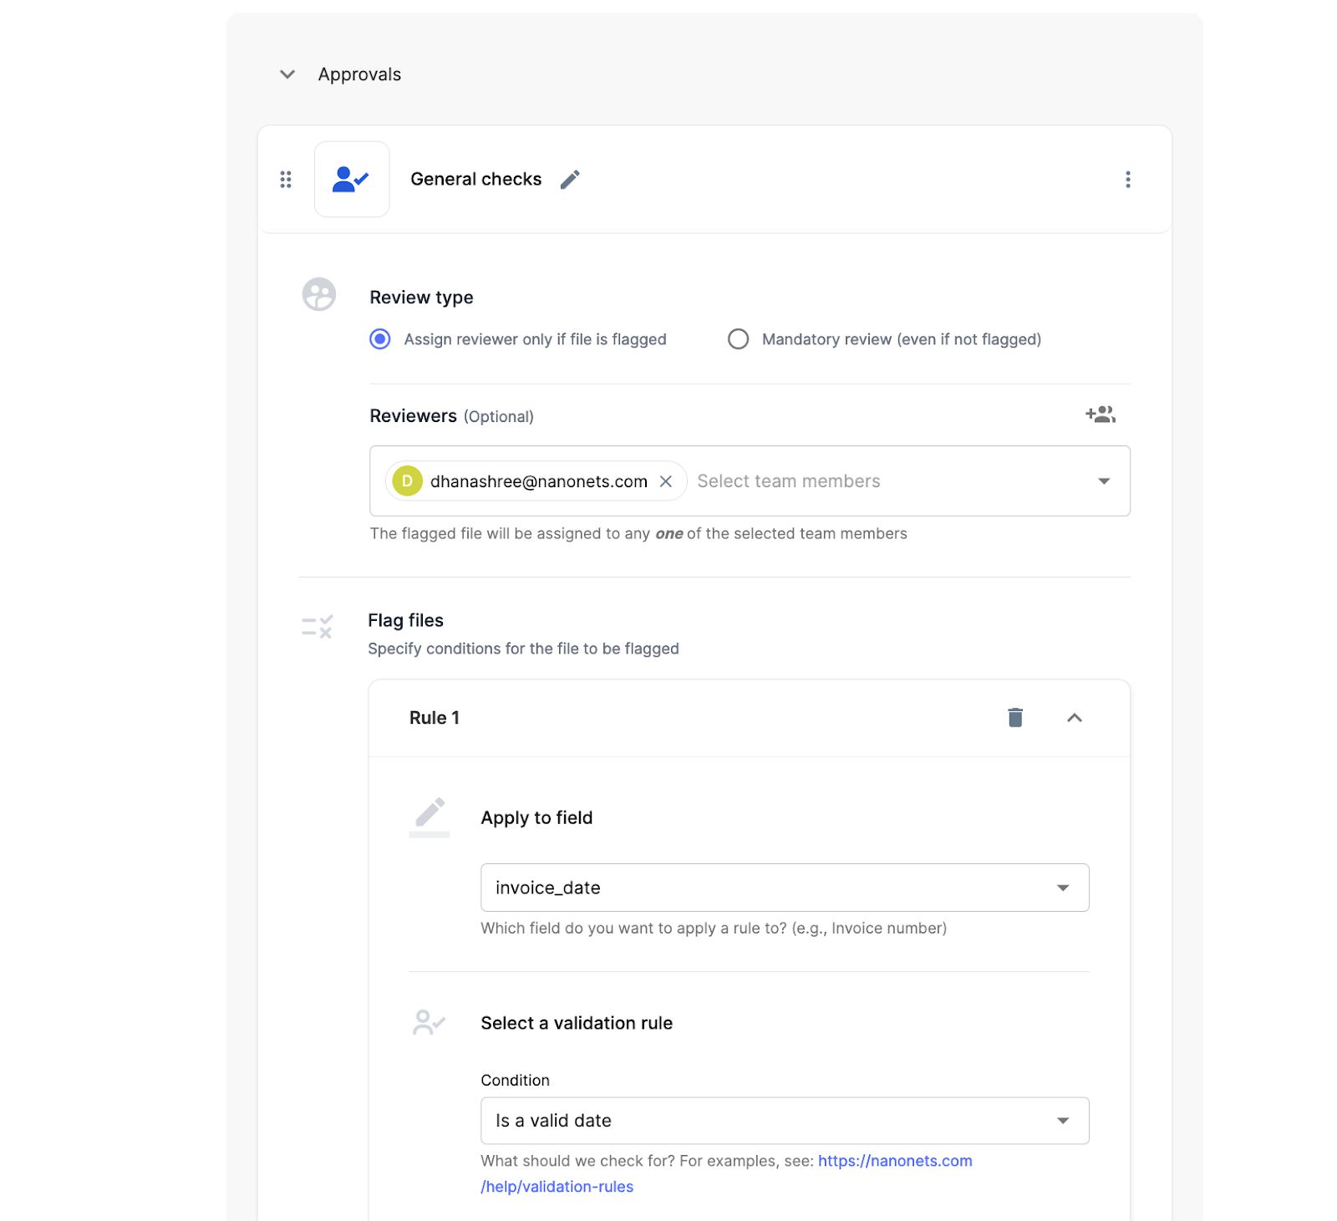Collapse the Approvals section

(287, 74)
